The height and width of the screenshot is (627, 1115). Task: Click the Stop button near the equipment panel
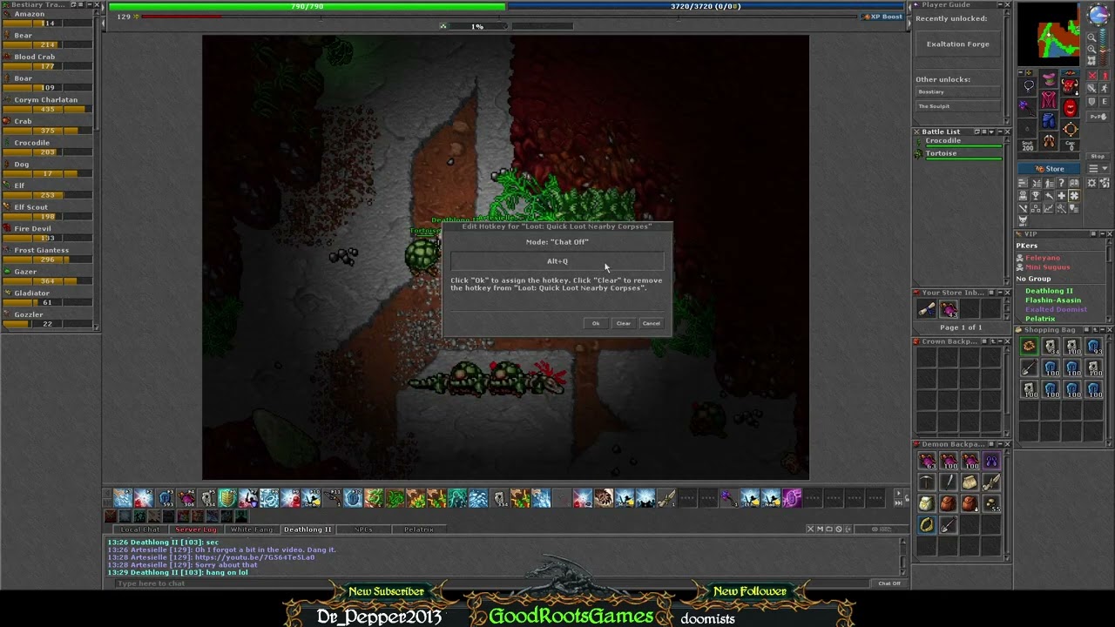1098,156
